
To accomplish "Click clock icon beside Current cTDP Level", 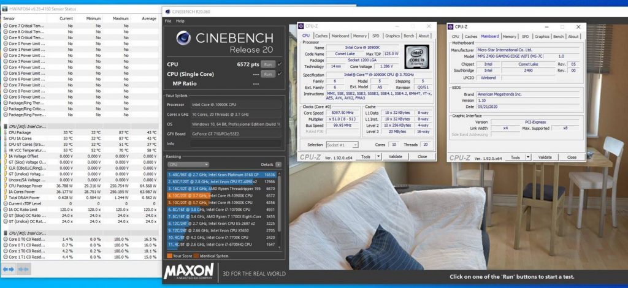I will [x=5, y=203].
